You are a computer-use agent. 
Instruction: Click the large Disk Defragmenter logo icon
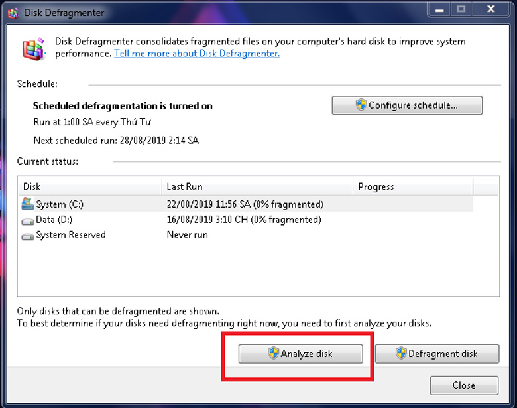click(x=34, y=49)
